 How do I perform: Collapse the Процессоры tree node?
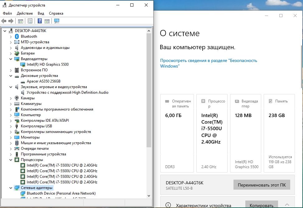point(11,160)
